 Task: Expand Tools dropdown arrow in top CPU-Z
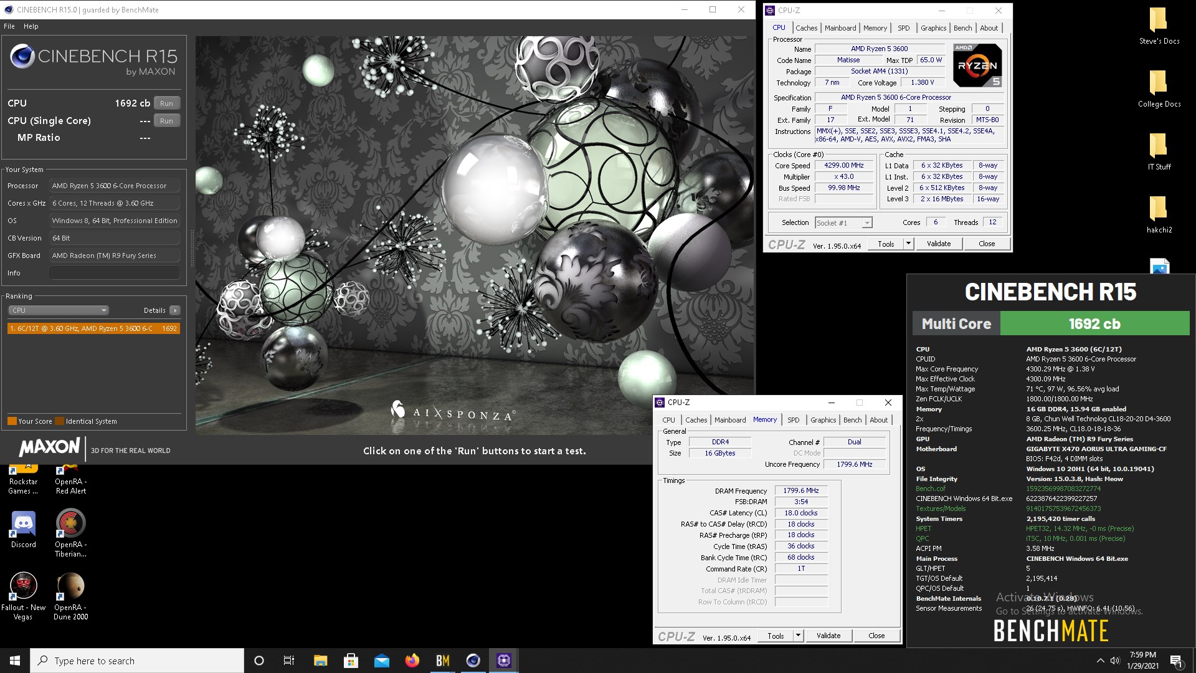908,244
